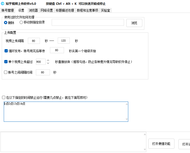Uncheck 单个视频上传超过 timeout option

[x=6, y=62]
